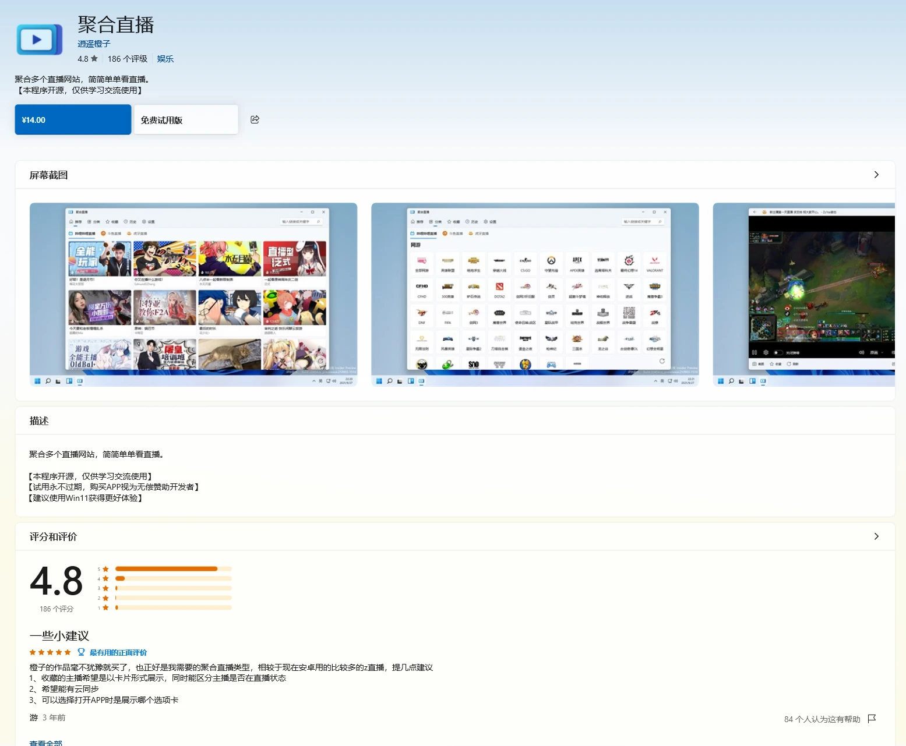Viewport: 906px width, 746px height.
Task: Open third screenshot showing game live stream
Action: 803,294
